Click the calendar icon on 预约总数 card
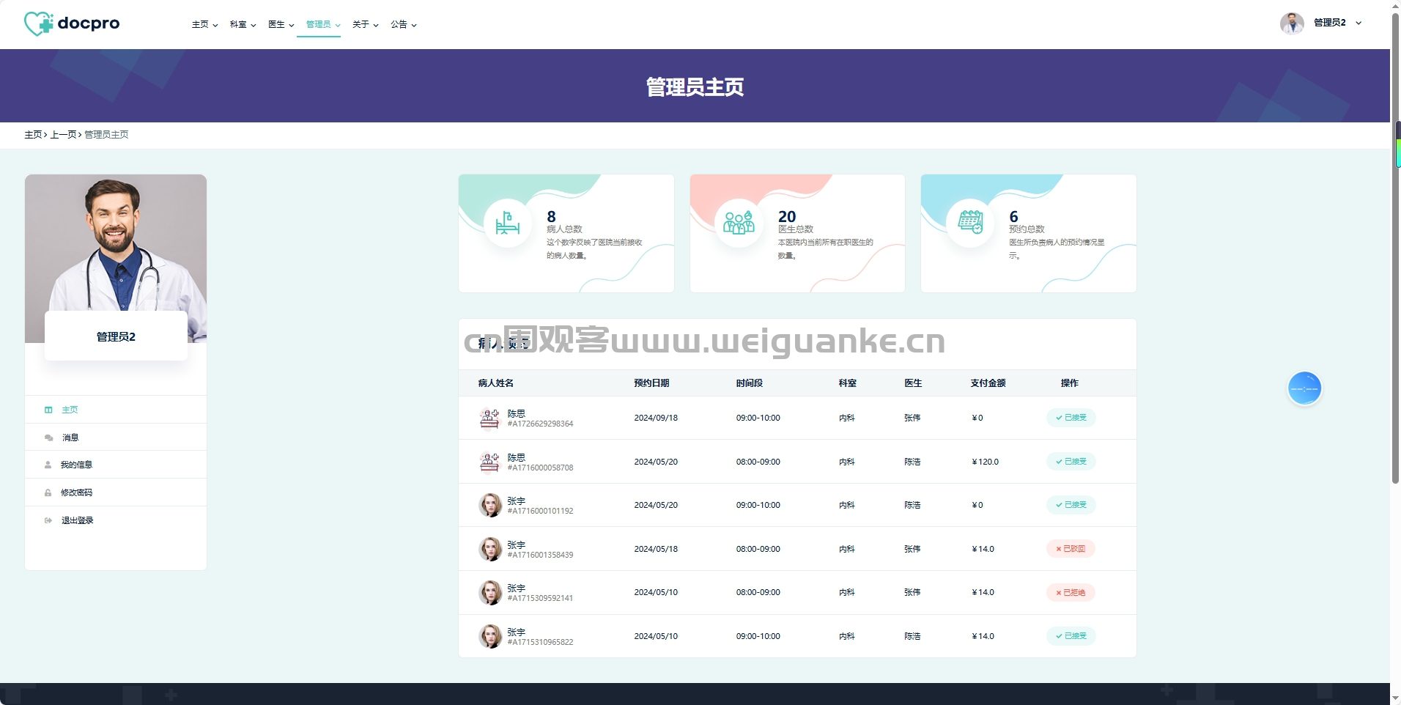This screenshot has width=1401, height=705. coord(970,222)
